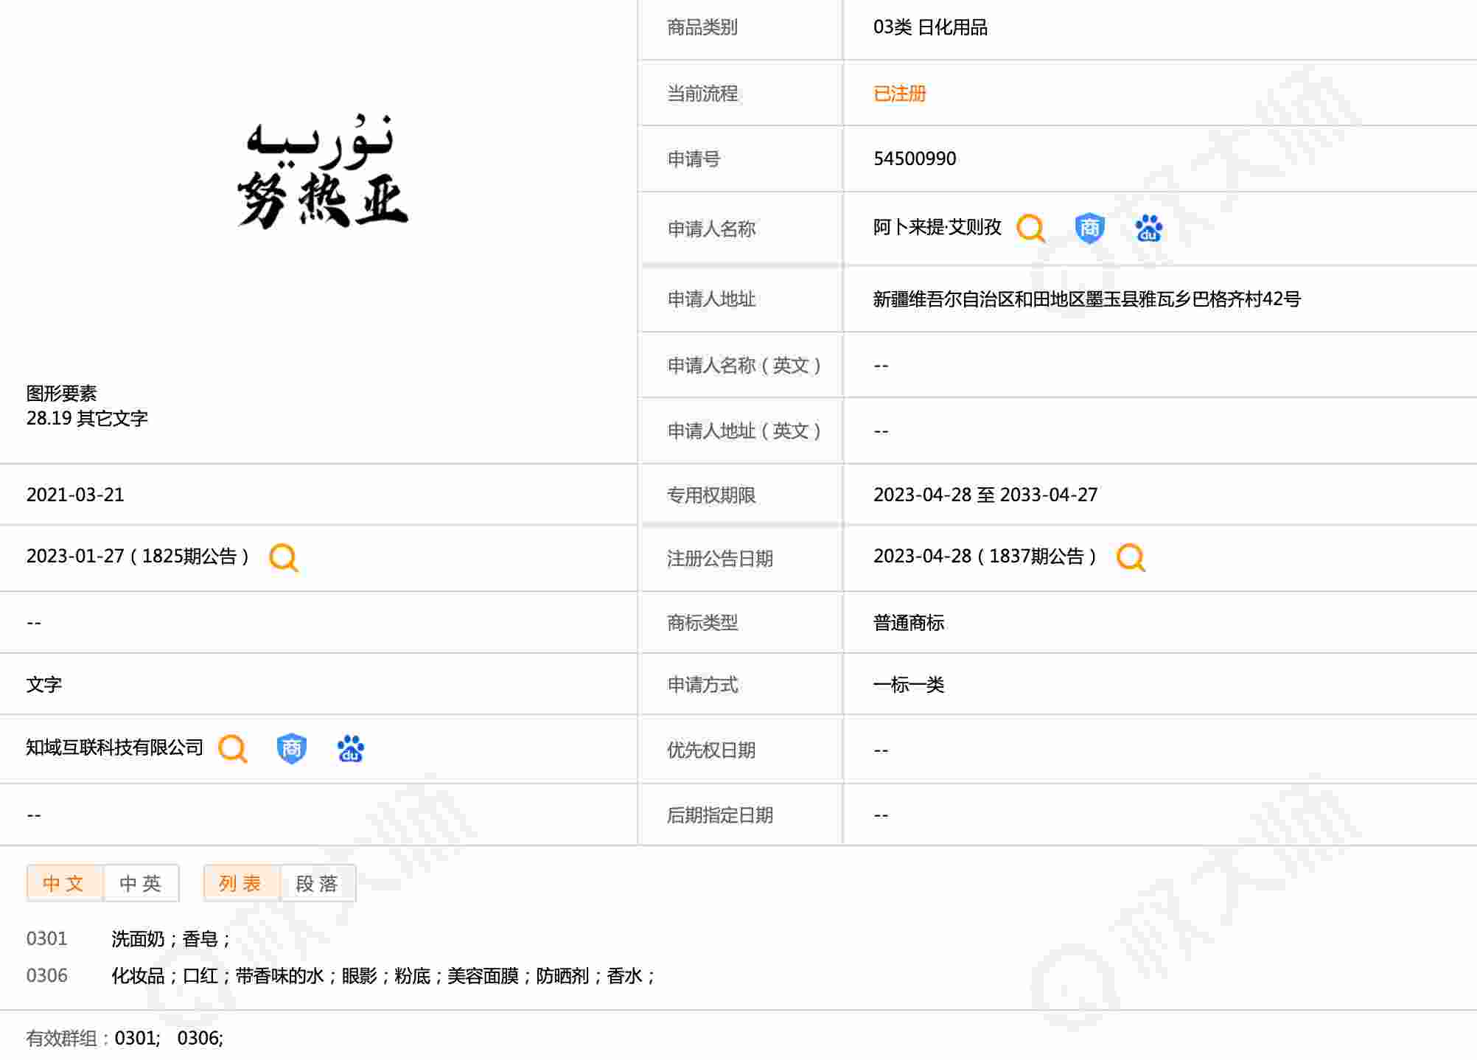Click agency name 知域互联科技有限公司

[x=114, y=747]
